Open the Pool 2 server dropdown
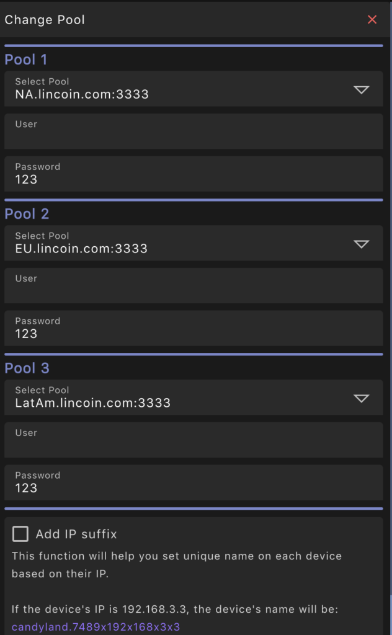Screen dimensions: 392x635 [361, 244]
